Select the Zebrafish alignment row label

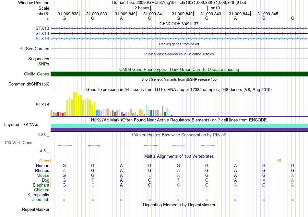(x=41, y=200)
